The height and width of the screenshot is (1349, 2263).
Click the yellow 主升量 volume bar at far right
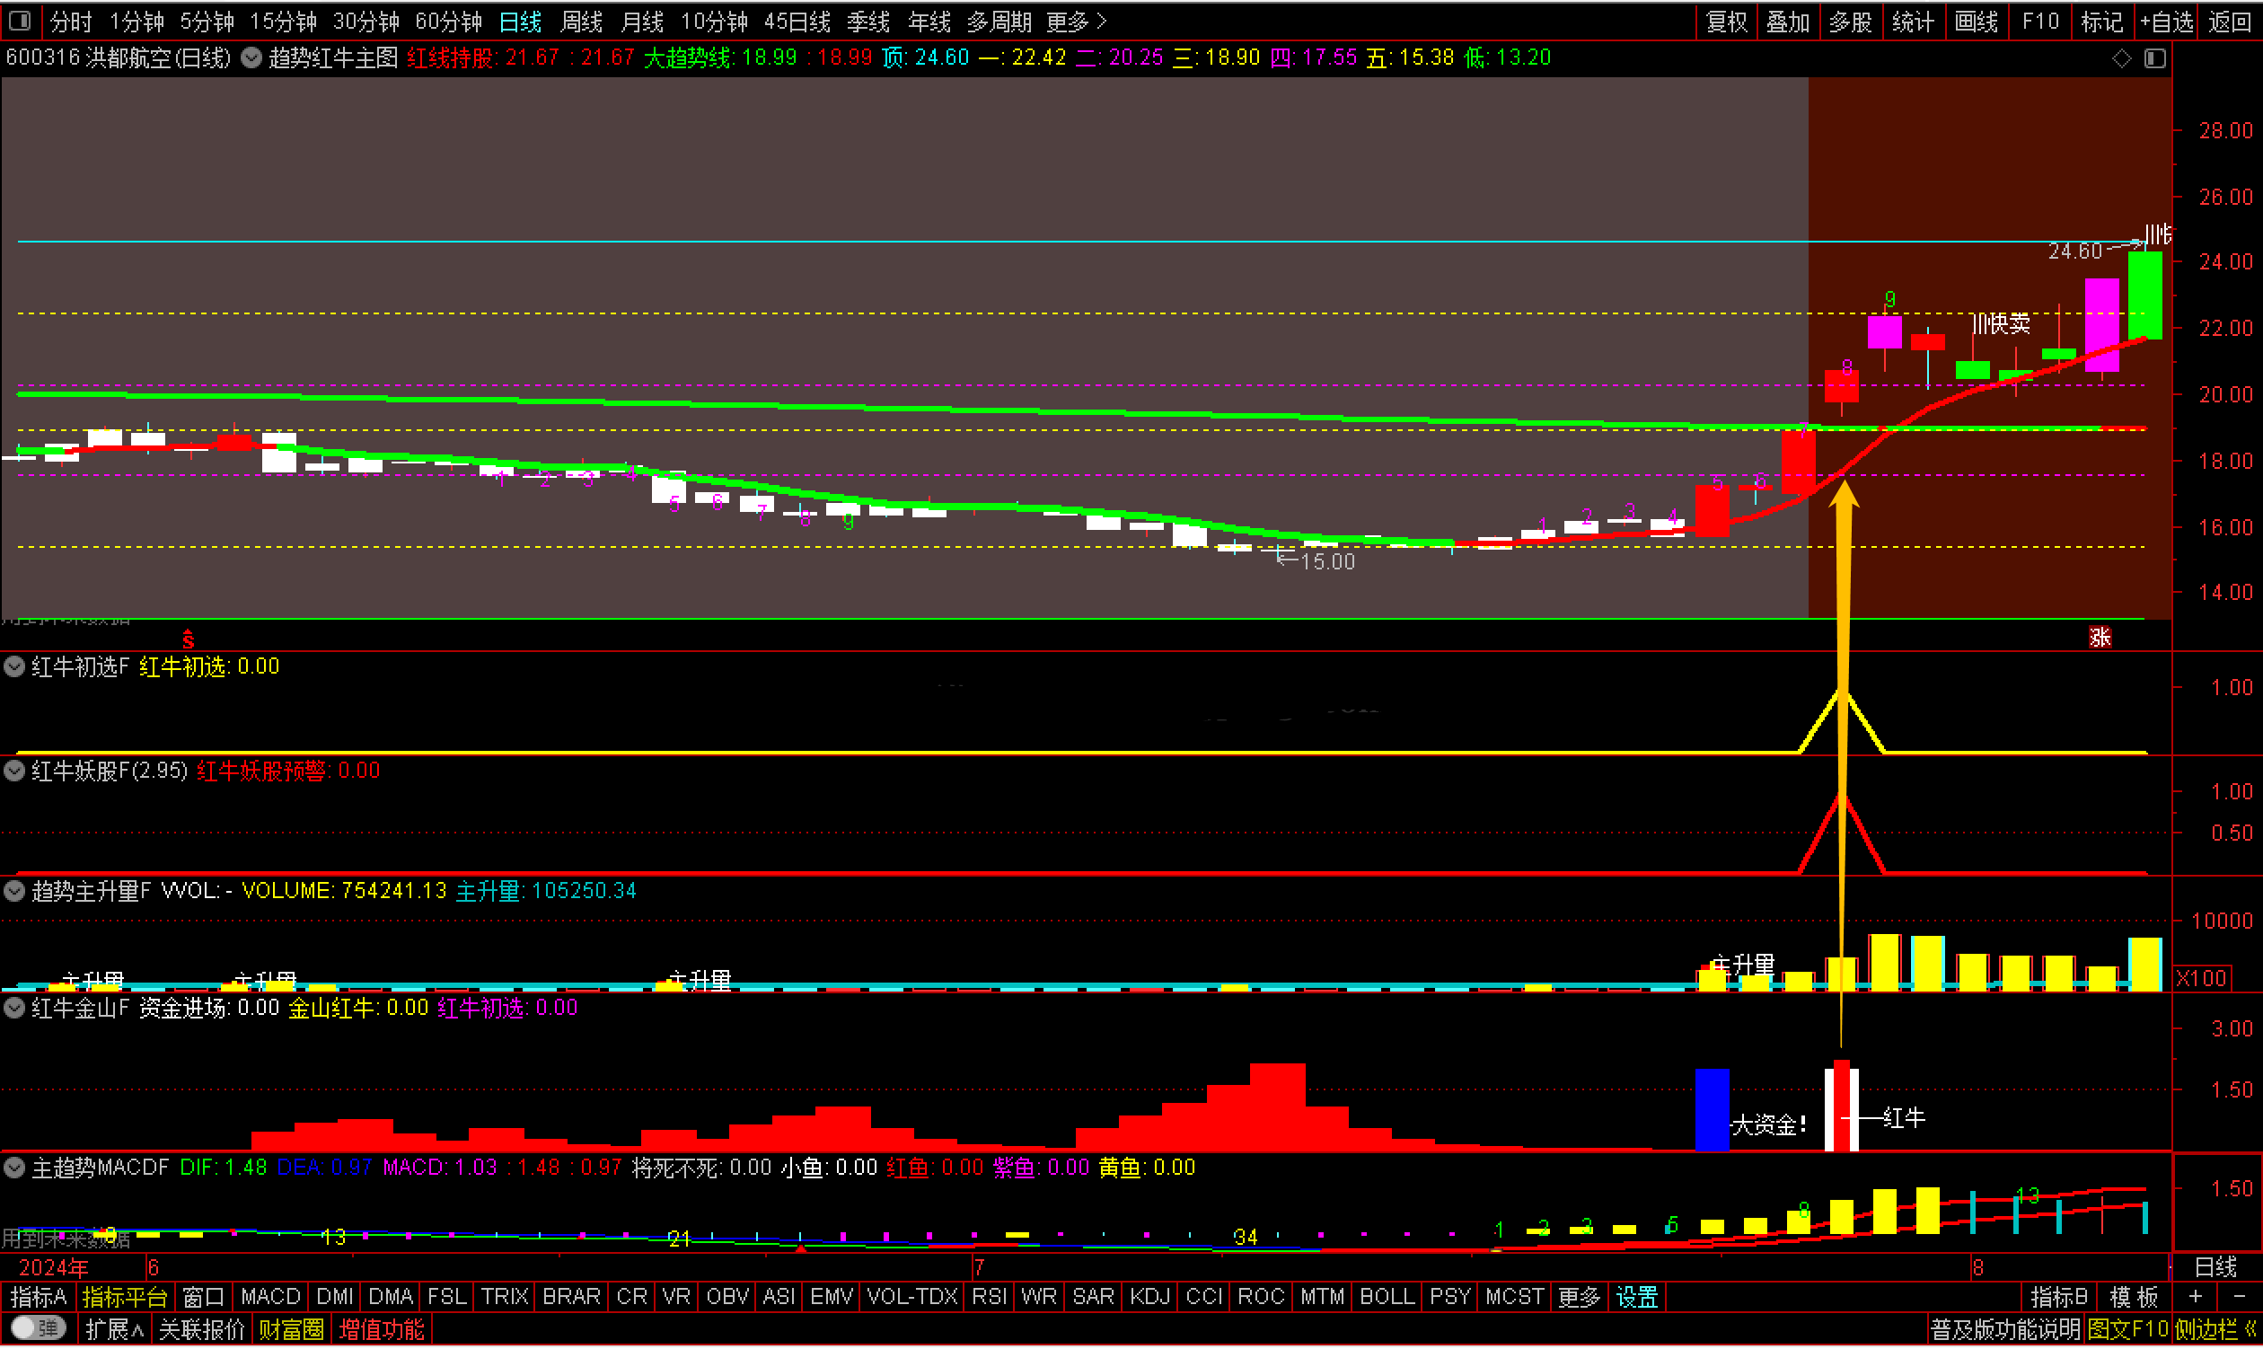tap(2144, 964)
